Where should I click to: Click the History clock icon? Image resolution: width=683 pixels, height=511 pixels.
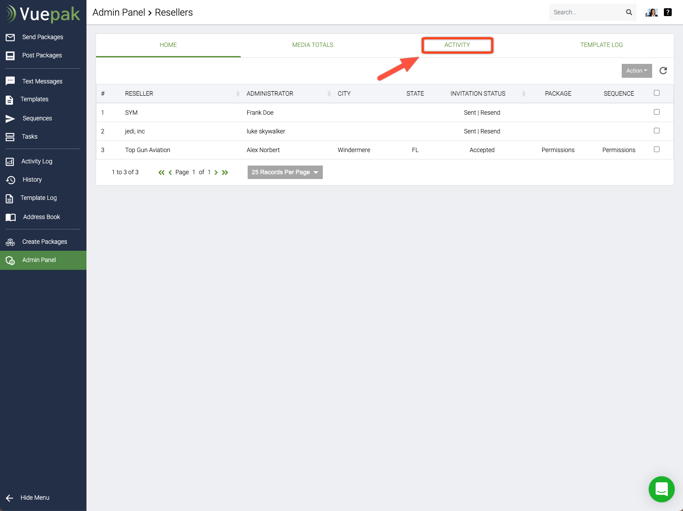coord(10,180)
